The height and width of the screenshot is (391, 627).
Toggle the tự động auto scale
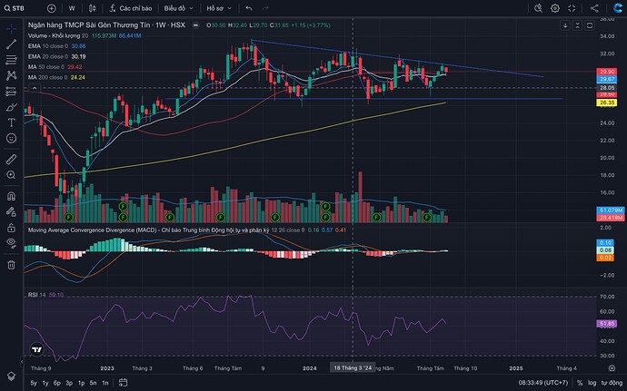click(612, 383)
